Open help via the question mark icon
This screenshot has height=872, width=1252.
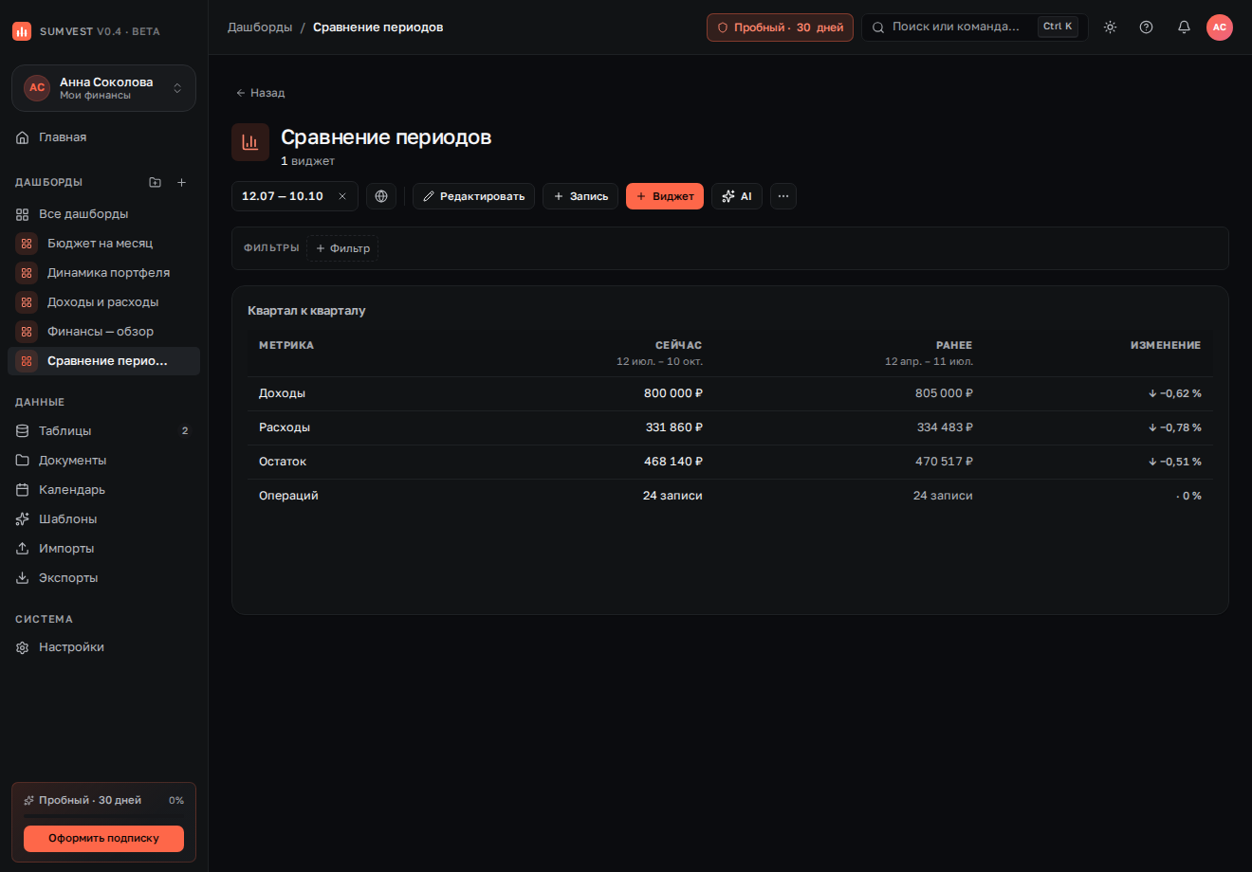[1146, 27]
